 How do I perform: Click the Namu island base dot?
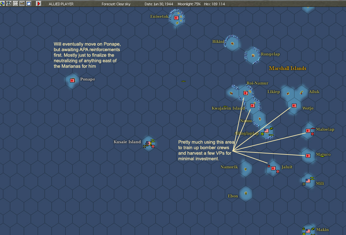260,119
